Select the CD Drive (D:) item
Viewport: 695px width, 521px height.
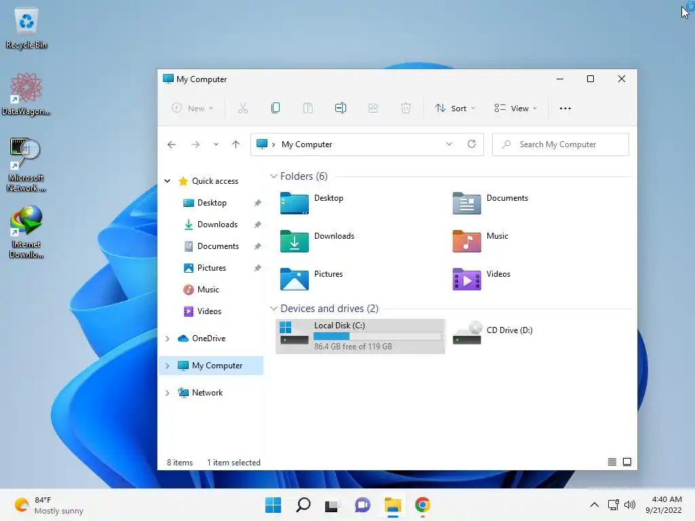pos(493,333)
